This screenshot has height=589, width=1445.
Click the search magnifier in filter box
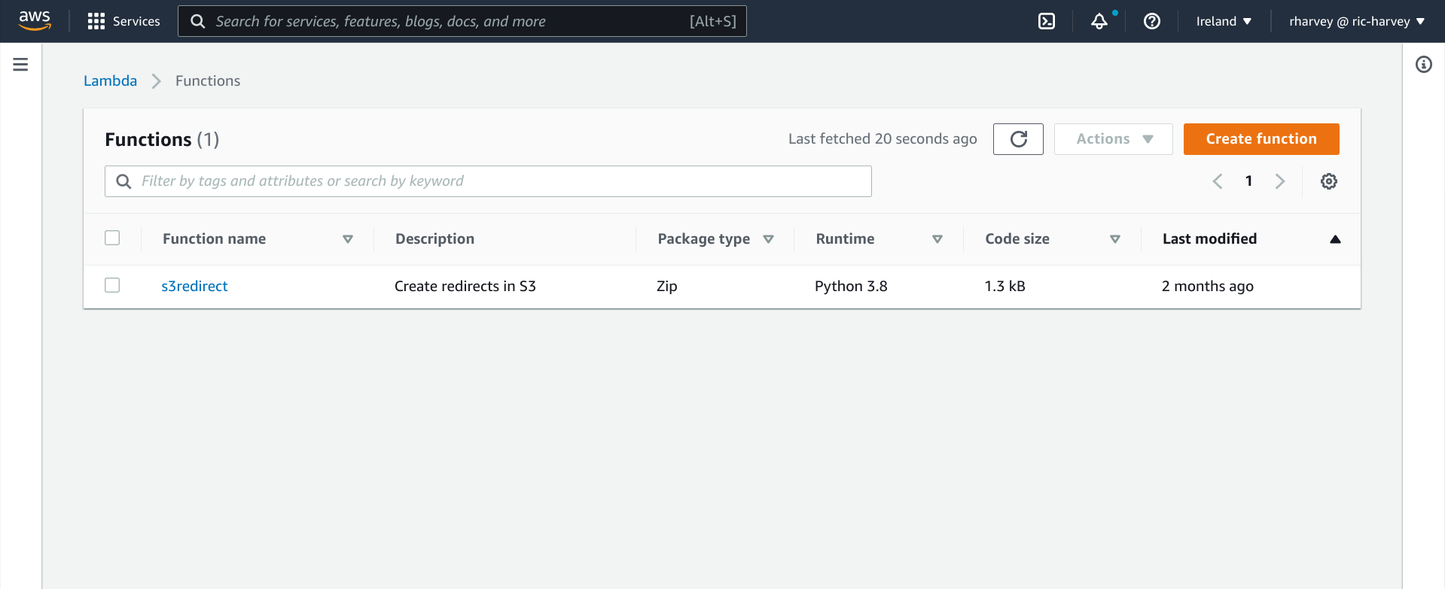pyautogui.click(x=123, y=181)
